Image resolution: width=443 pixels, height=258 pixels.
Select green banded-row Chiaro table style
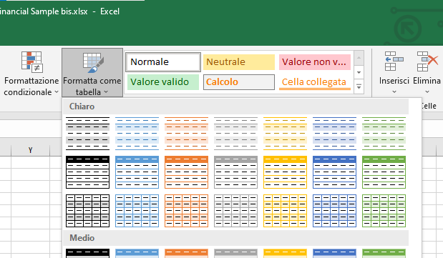384,134
